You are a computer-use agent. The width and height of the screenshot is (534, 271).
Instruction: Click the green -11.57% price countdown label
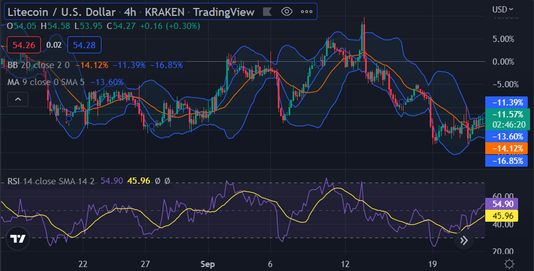(x=507, y=119)
